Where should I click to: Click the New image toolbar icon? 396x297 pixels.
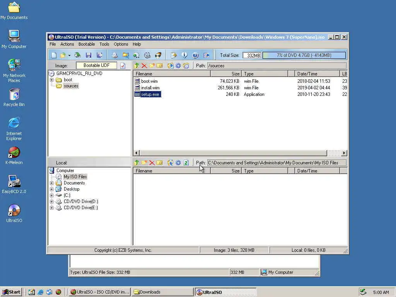click(54, 55)
